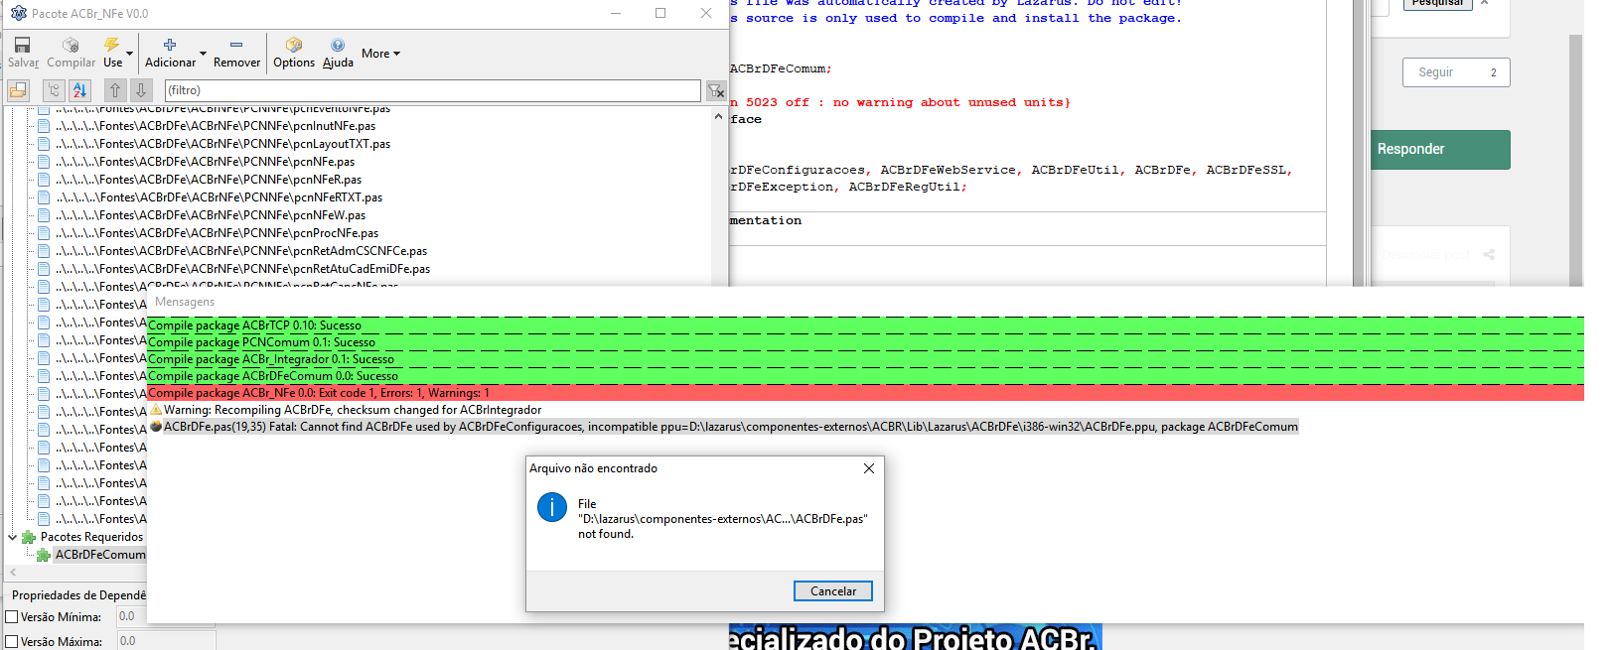The width and height of the screenshot is (1611, 650).
Task: Click the forum page vertical scrollbar
Action: [1575, 159]
